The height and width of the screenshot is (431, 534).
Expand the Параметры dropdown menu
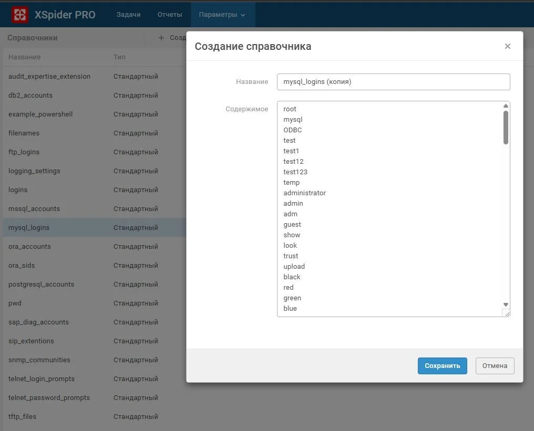tap(222, 15)
